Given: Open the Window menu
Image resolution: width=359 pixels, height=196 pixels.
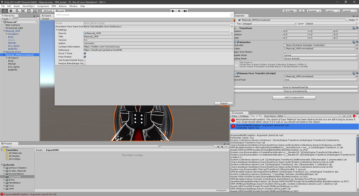Looking at the screenshot, I should click(x=73, y=6).
